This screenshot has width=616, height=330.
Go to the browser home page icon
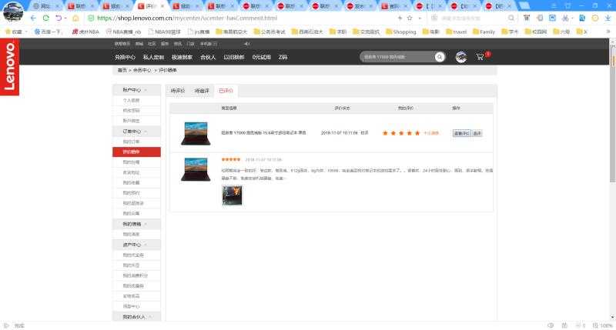pyautogui.click(x=75, y=18)
